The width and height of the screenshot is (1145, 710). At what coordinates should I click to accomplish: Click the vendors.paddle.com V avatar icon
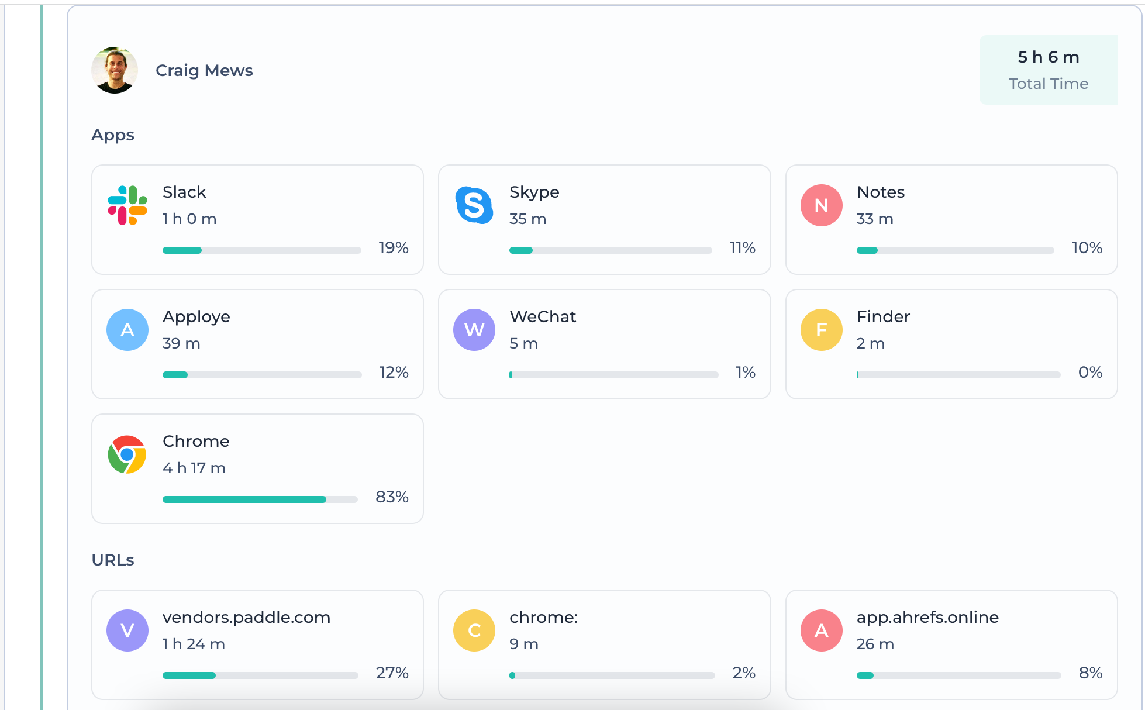point(127,630)
